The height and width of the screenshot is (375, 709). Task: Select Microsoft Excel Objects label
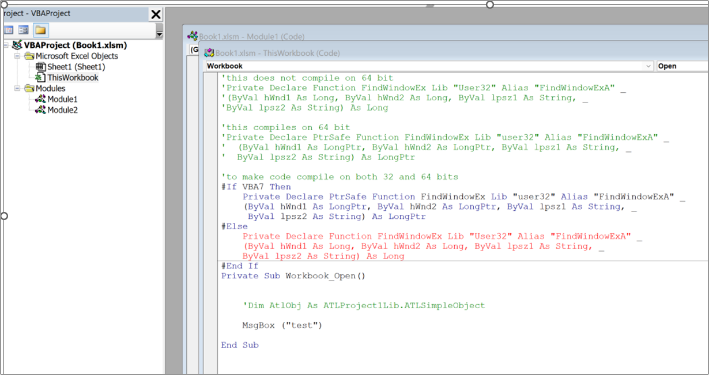(77, 56)
